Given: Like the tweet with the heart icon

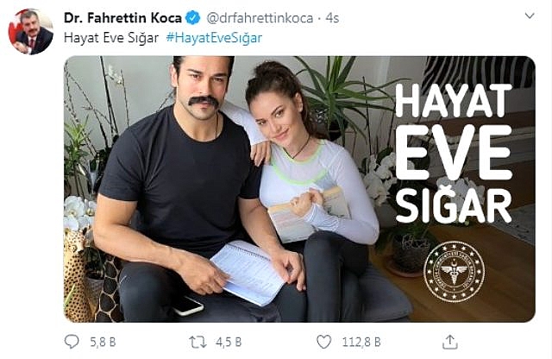Looking at the screenshot, I should (x=323, y=342).
